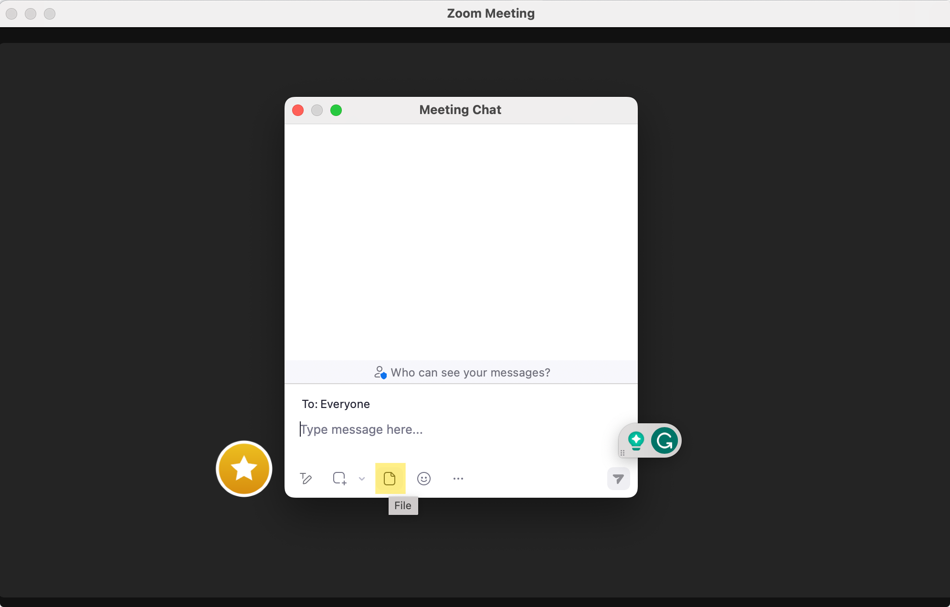Open more chat options ellipsis
Viewport: 950px width, 607px height.
(458, 479)
